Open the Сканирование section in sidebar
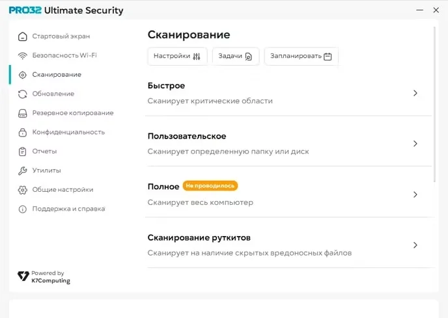 click(57, 75)
